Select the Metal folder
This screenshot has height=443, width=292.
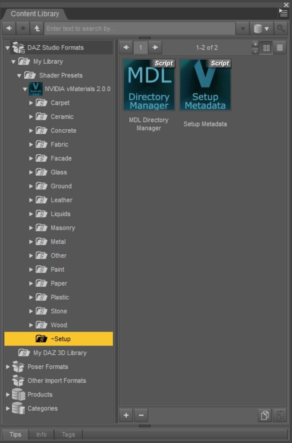(58, 242)
